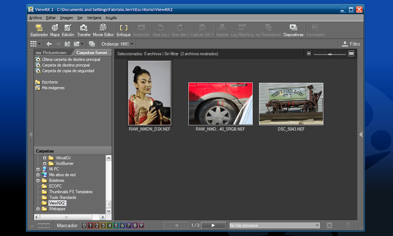Select the DSC_5043.NEF wagon thumbnail
Viewport: 393px width, 236px height.
(x=291, y=104)
